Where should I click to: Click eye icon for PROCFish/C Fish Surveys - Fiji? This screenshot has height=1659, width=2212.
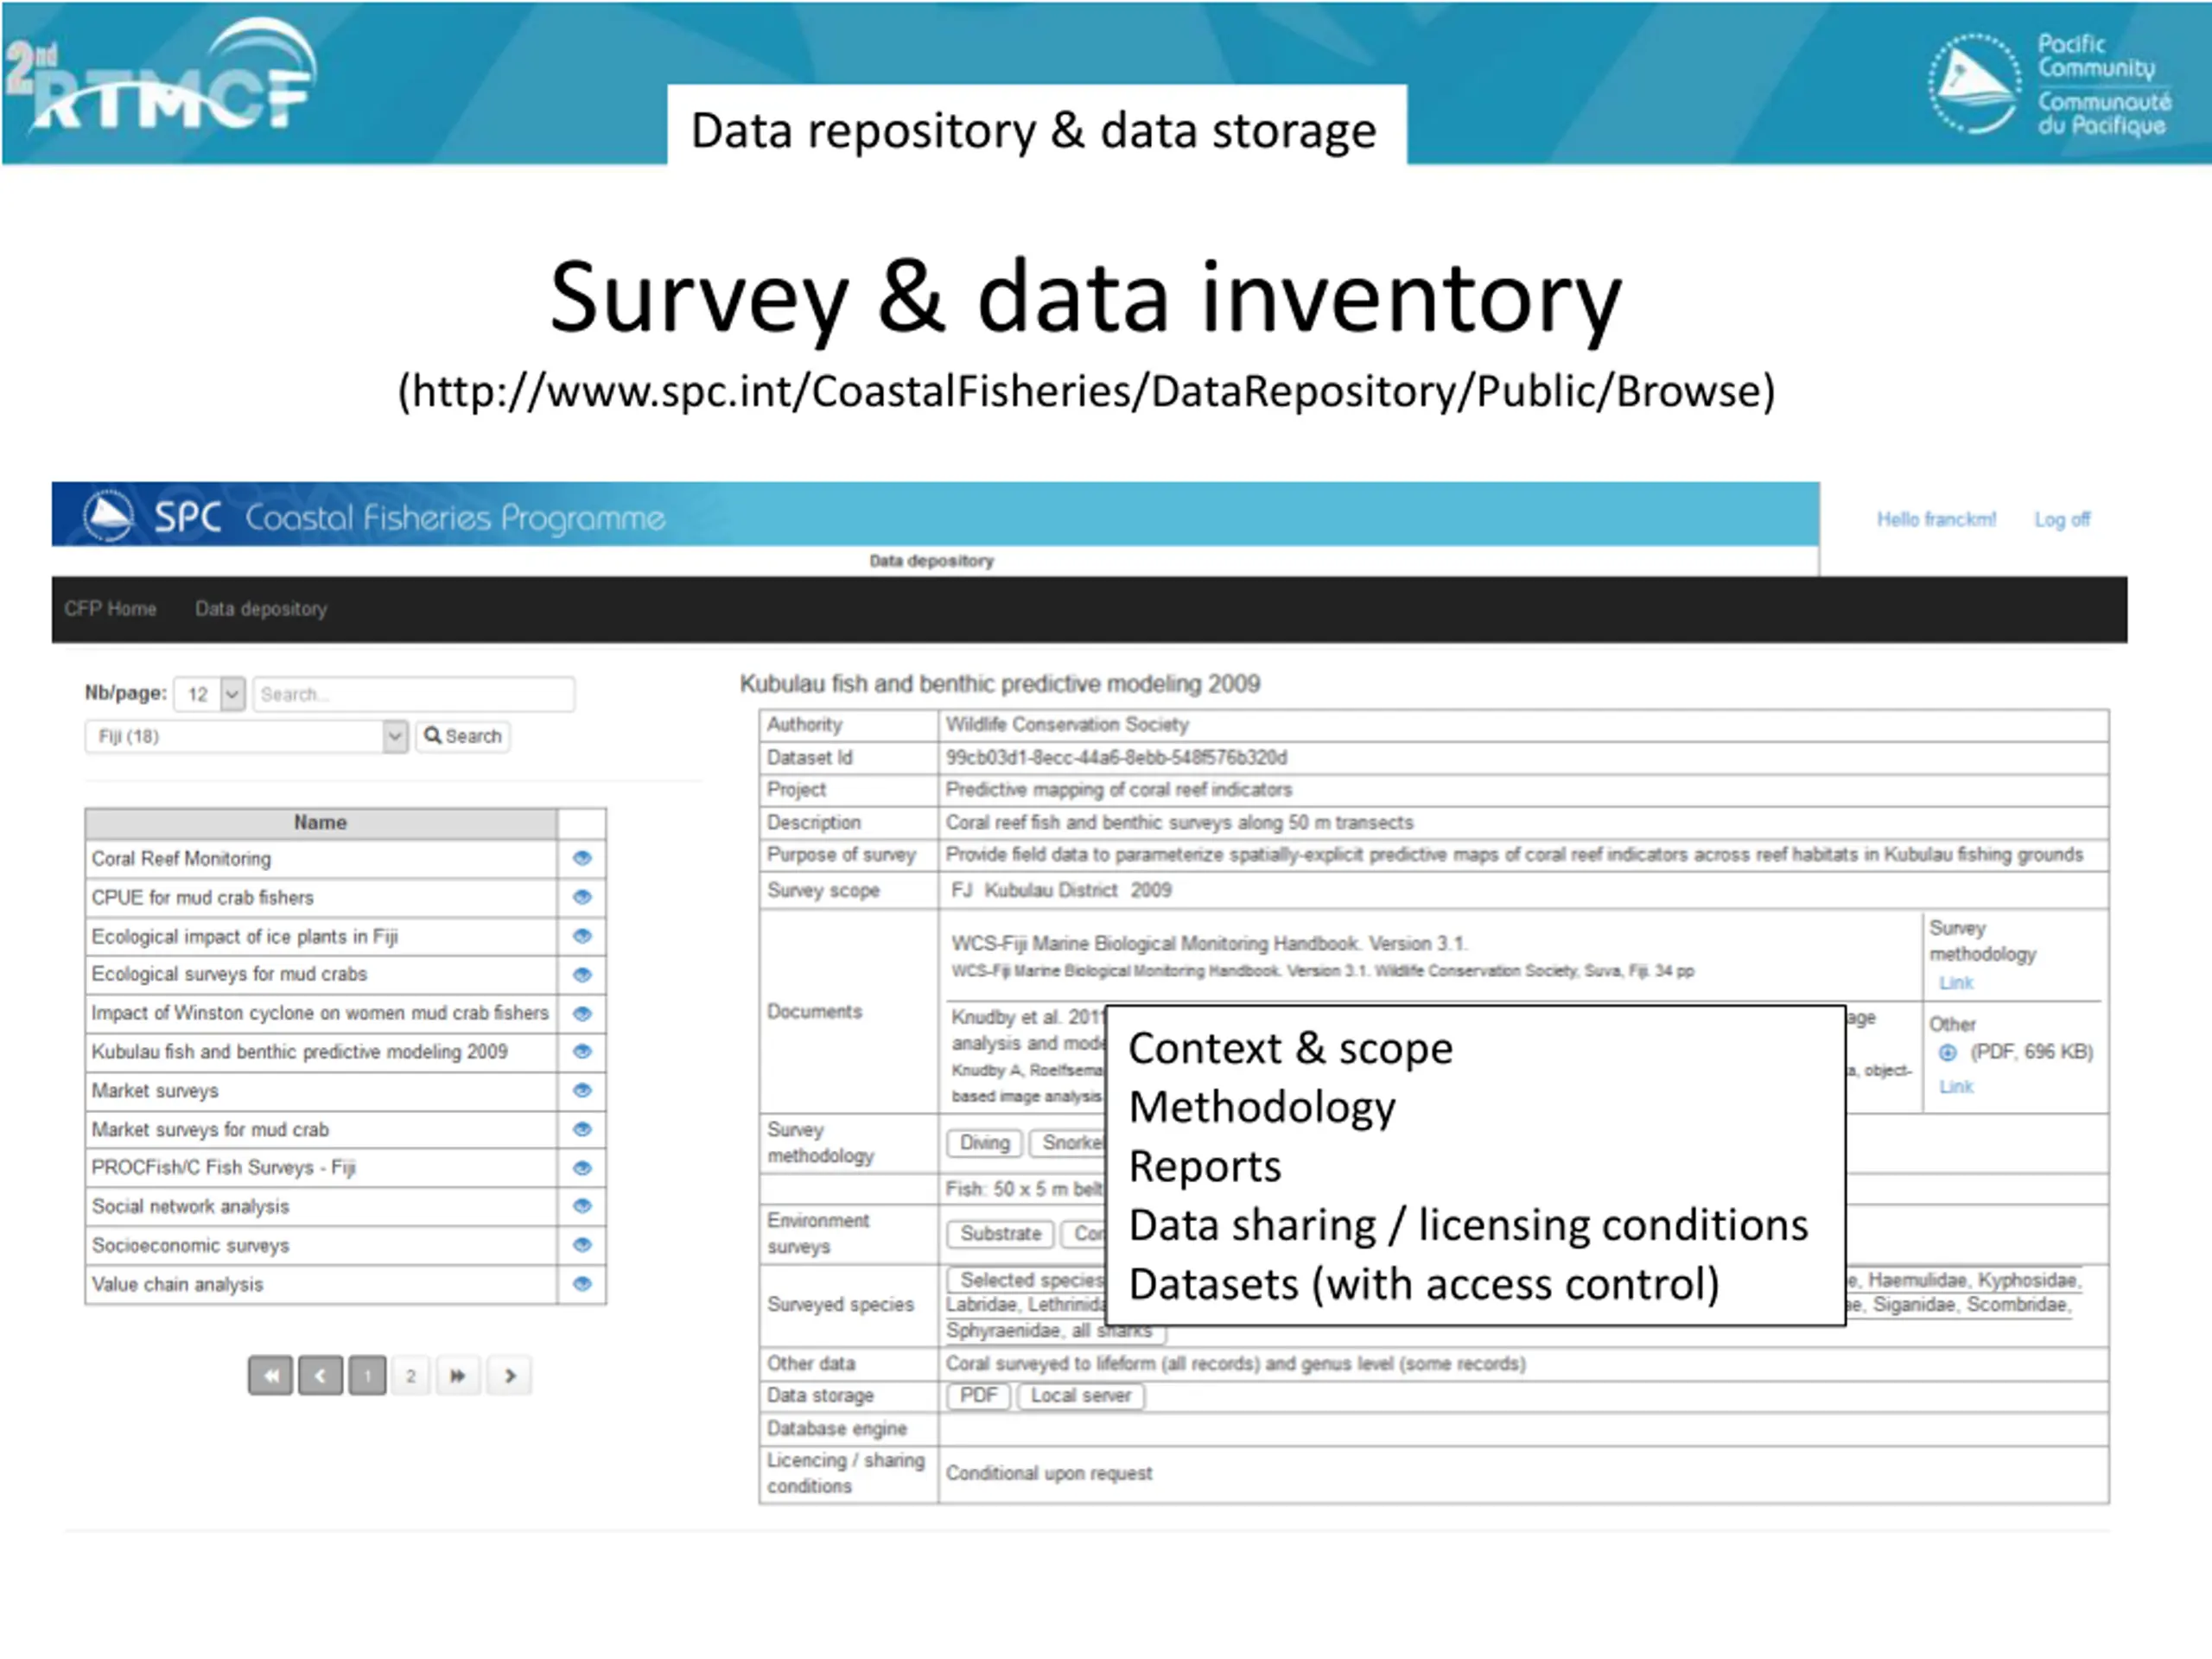(582, 1167)
